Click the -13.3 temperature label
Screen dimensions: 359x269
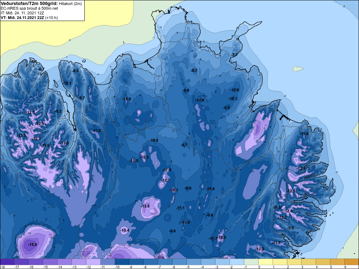(x=144, y=157)
